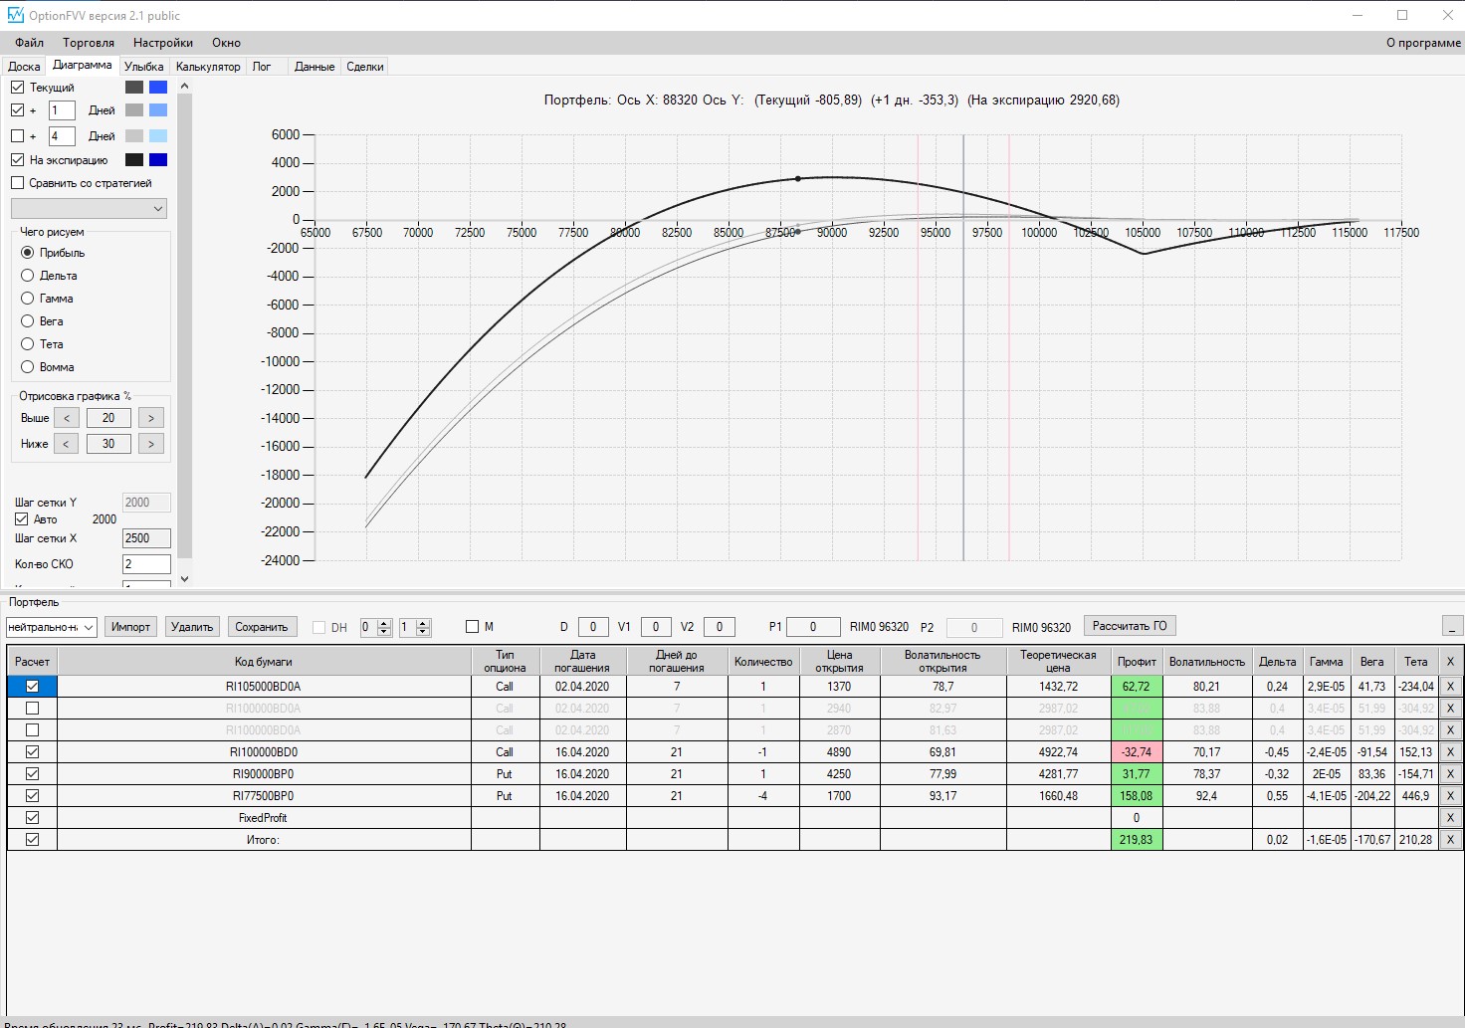Switch to the Калькулятор tab

[x=208, y=67]
